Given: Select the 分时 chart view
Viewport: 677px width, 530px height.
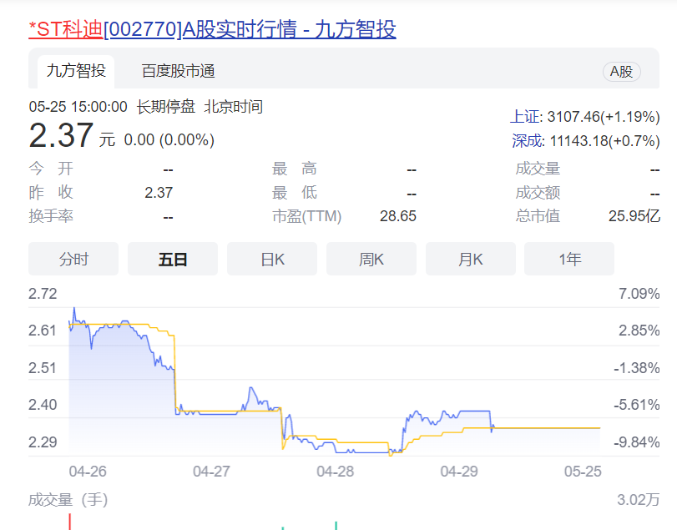Looking at the screenshot, I should tap(73, 260).
